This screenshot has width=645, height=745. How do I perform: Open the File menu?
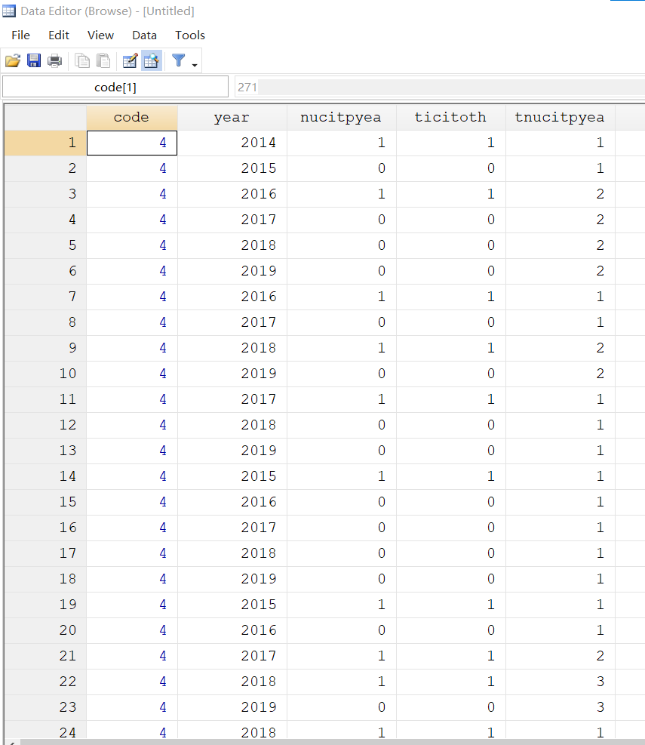pos(21,35)
